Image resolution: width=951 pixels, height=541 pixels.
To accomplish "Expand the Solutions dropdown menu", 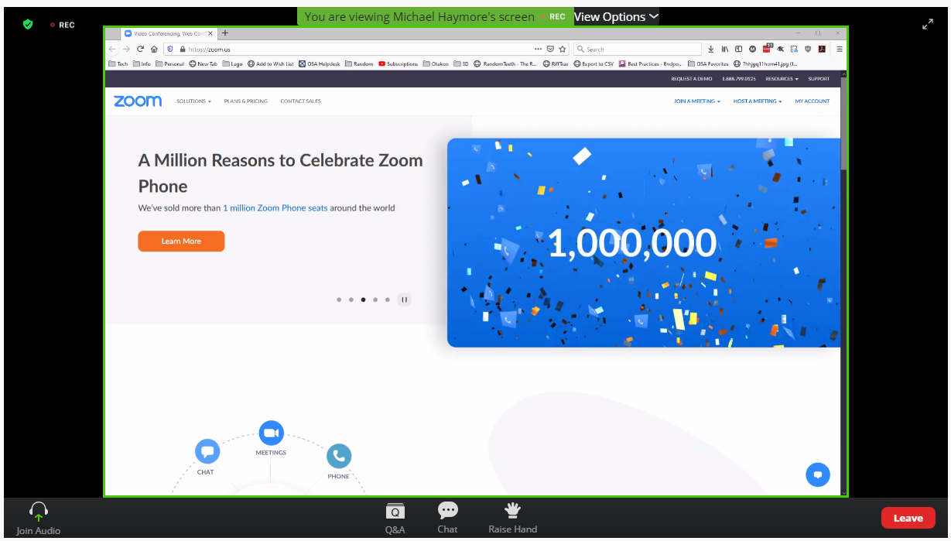I will tap(193, 101).
